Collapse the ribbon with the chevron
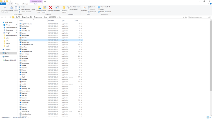The height and width of the screenshot is (119, 212). pyautogui.click(x=207, y=4)
